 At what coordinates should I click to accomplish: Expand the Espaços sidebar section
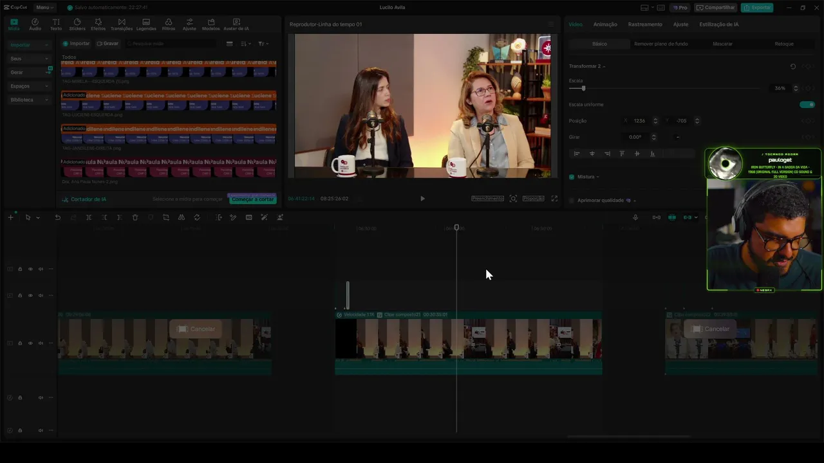click(x=29, y=86)
